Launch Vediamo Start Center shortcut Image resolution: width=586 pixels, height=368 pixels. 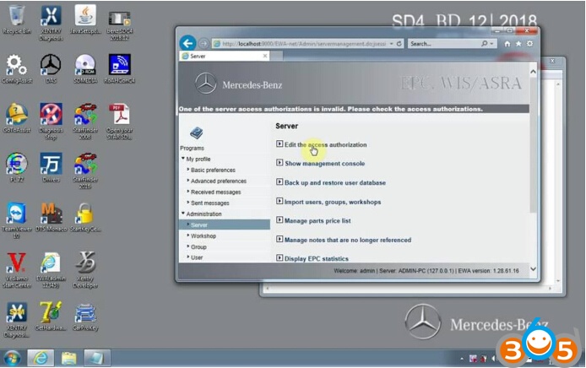16,270
